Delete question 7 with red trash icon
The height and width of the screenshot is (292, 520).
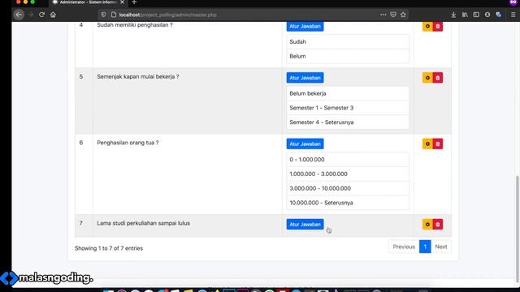[x=438, y=225]
